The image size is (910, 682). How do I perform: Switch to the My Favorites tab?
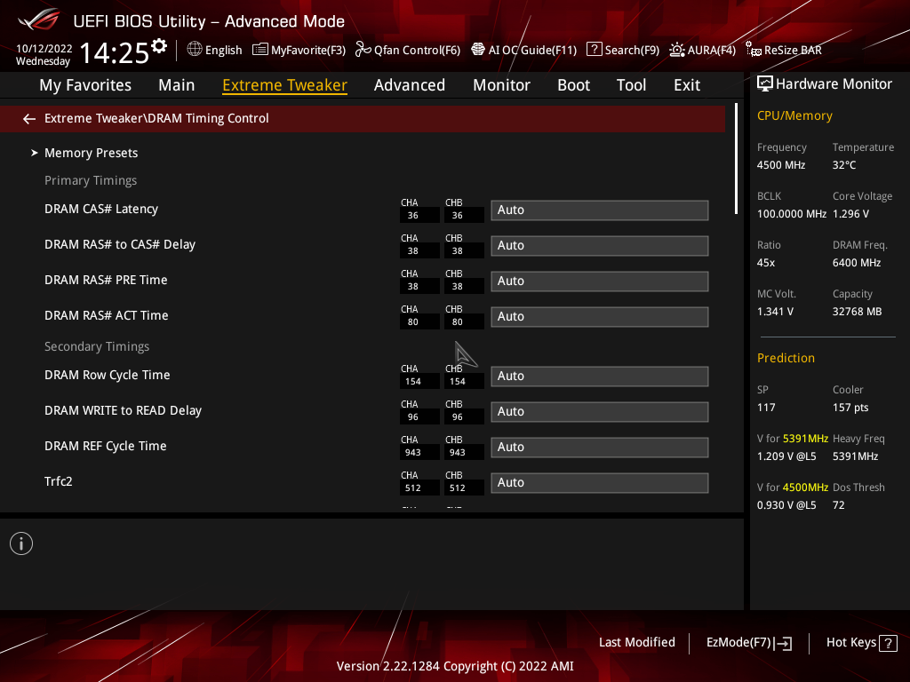pyautogui.click(x=85, y=85)
